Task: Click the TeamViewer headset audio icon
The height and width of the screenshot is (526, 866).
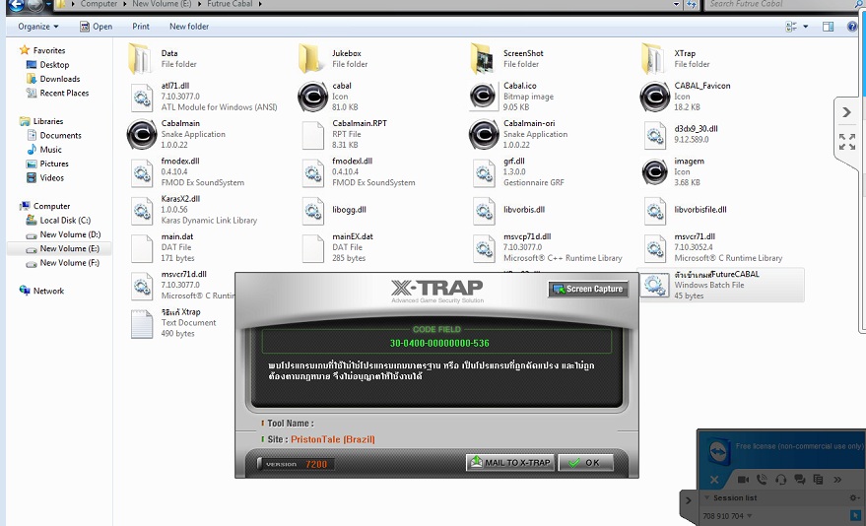Action: tap(780, 480)
